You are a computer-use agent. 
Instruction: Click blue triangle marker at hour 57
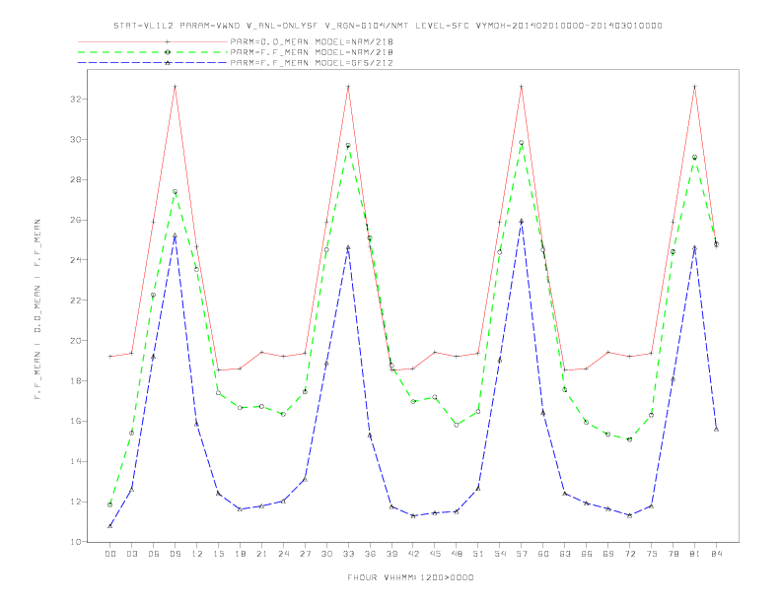click(x=522, y=221)
